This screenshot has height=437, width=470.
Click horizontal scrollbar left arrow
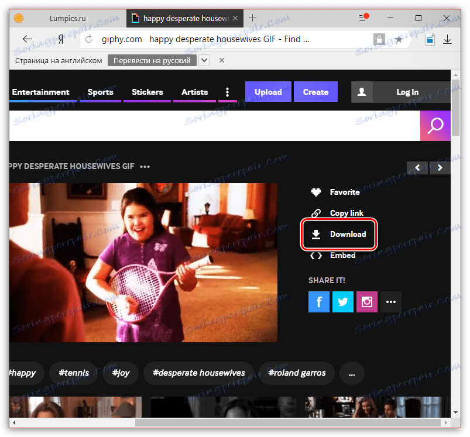(x=14, y=422)
